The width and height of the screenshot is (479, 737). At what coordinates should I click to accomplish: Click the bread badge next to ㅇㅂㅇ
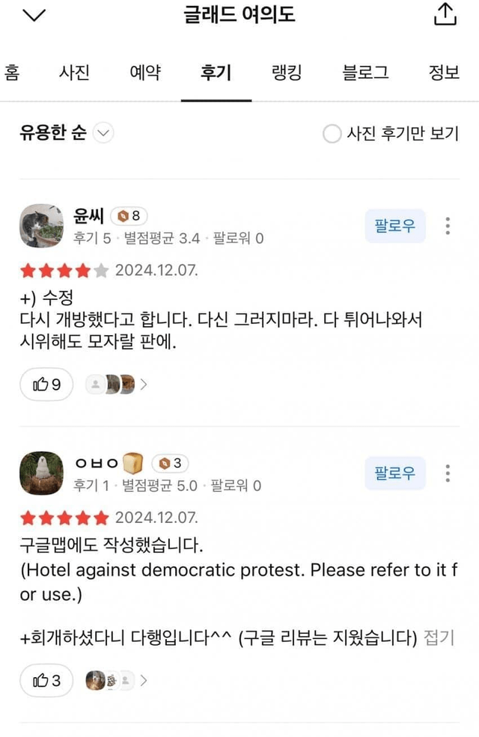coord(132,464)
